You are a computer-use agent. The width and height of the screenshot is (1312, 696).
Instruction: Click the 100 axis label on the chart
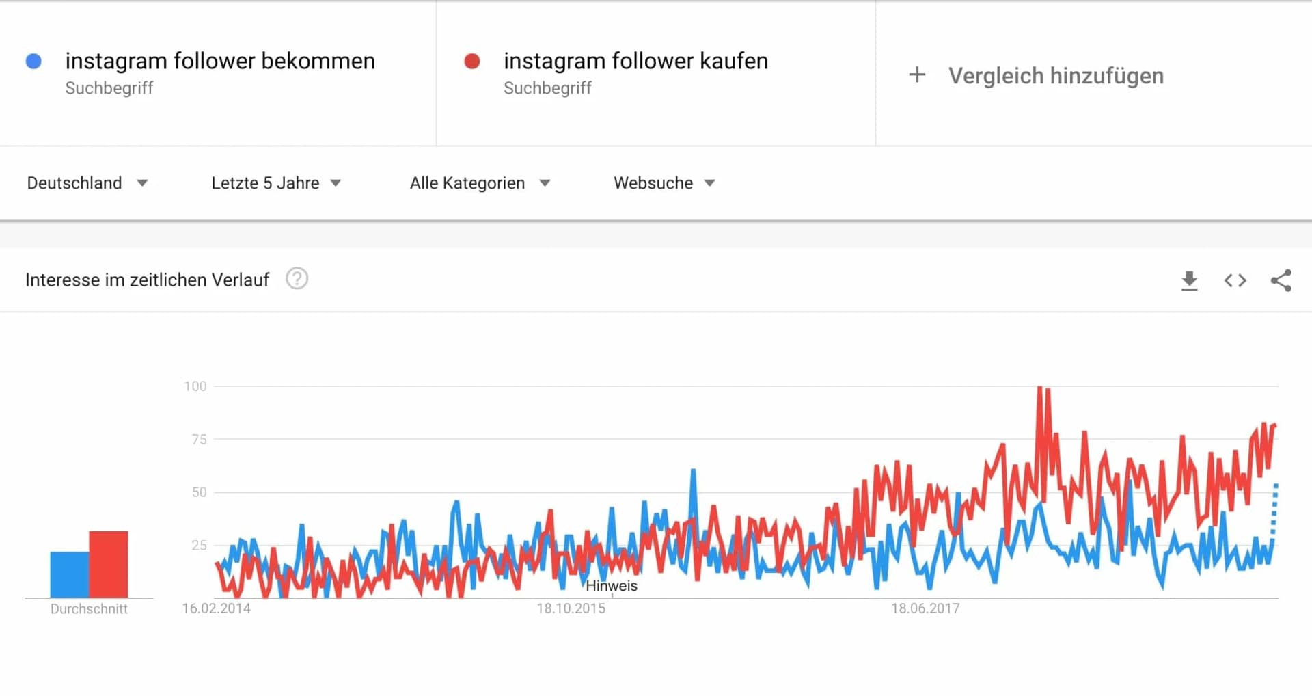(x=195, y=386)
